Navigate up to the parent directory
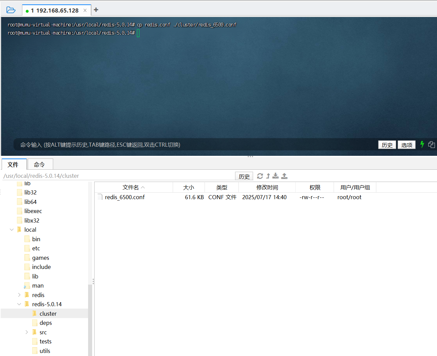 pyautogui.click(x=268, y=176)
